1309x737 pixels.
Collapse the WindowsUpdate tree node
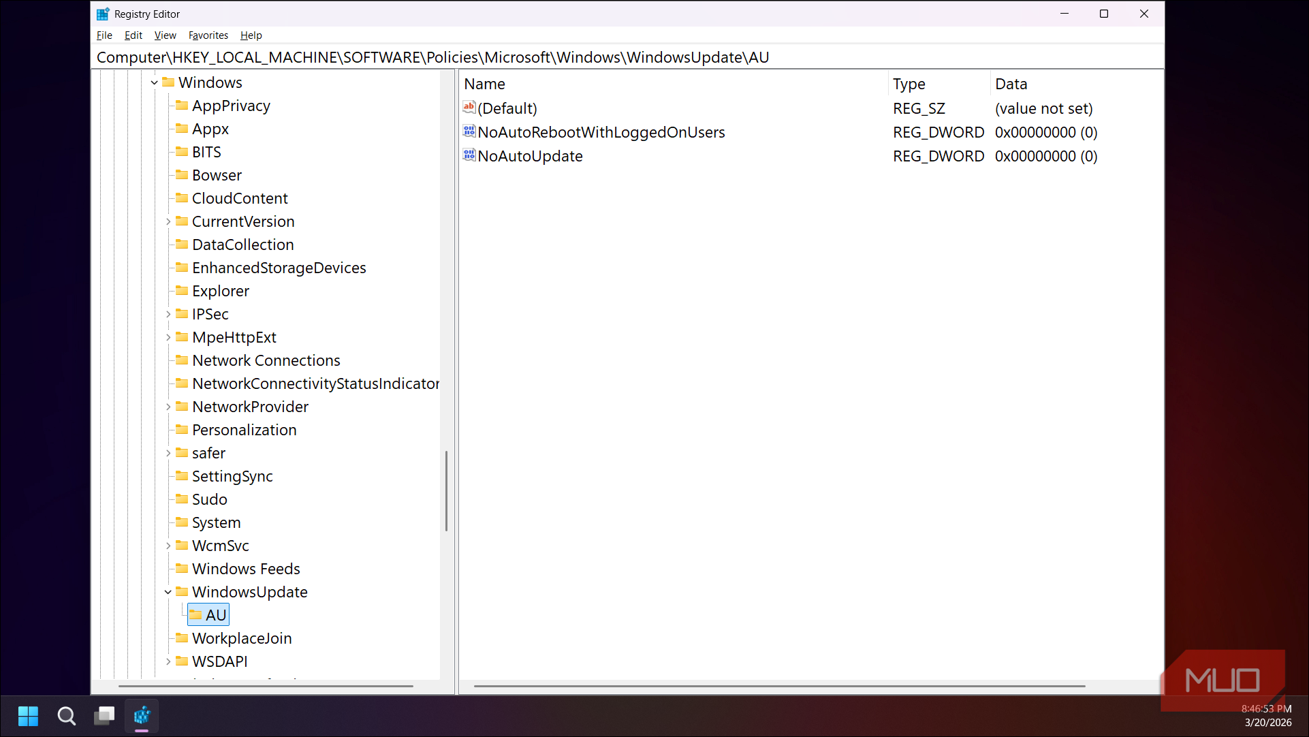(168, 592)
